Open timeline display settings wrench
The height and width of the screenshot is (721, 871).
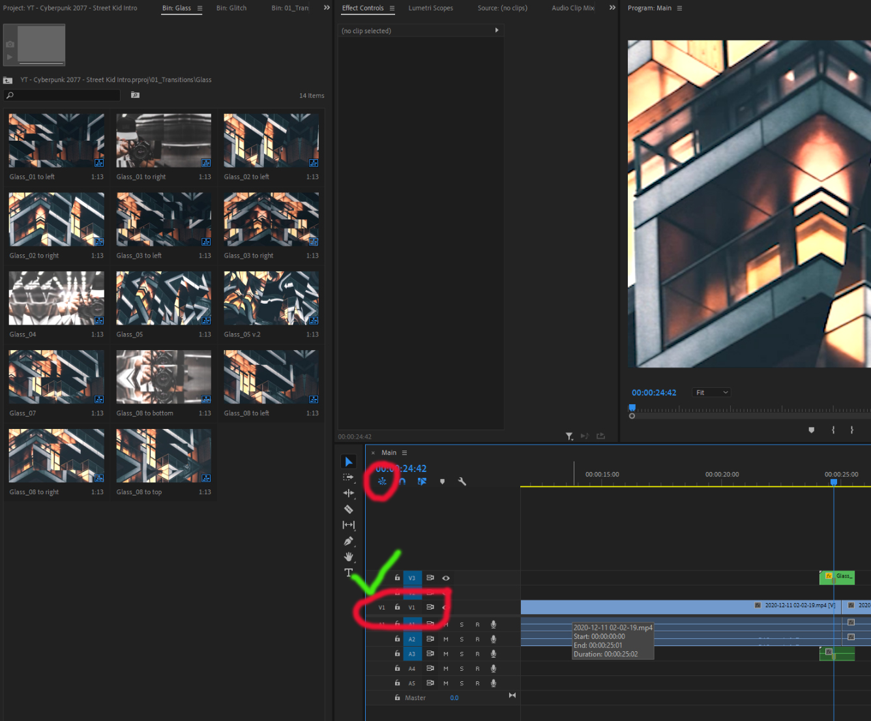(x=462, y=482)
